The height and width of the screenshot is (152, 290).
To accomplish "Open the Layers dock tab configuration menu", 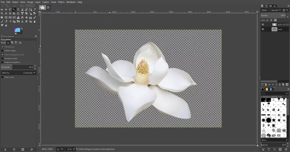I will click(288, 6).
